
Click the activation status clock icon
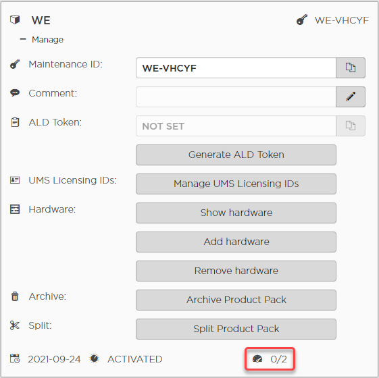pos(95,358)
